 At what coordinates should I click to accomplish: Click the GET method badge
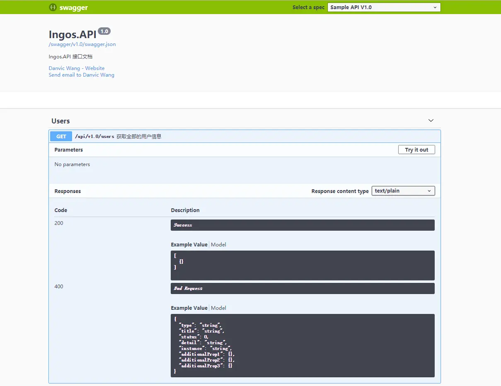pos(61,136)
